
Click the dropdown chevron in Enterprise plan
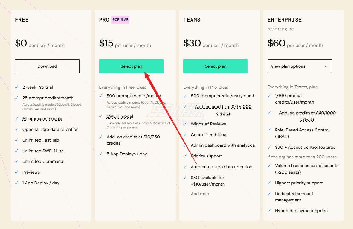pos(326,66)
